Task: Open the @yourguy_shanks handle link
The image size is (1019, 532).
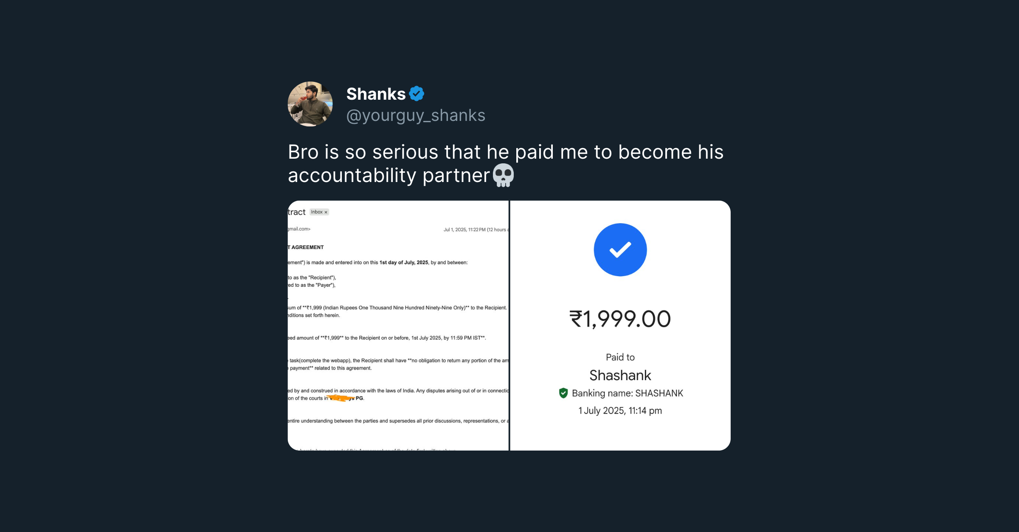Action: point(416,115)
